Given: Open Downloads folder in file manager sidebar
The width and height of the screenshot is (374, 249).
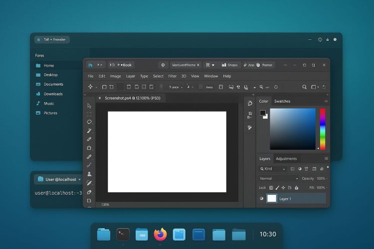Looking at the screenshot, I should click(x=53, y=94).
